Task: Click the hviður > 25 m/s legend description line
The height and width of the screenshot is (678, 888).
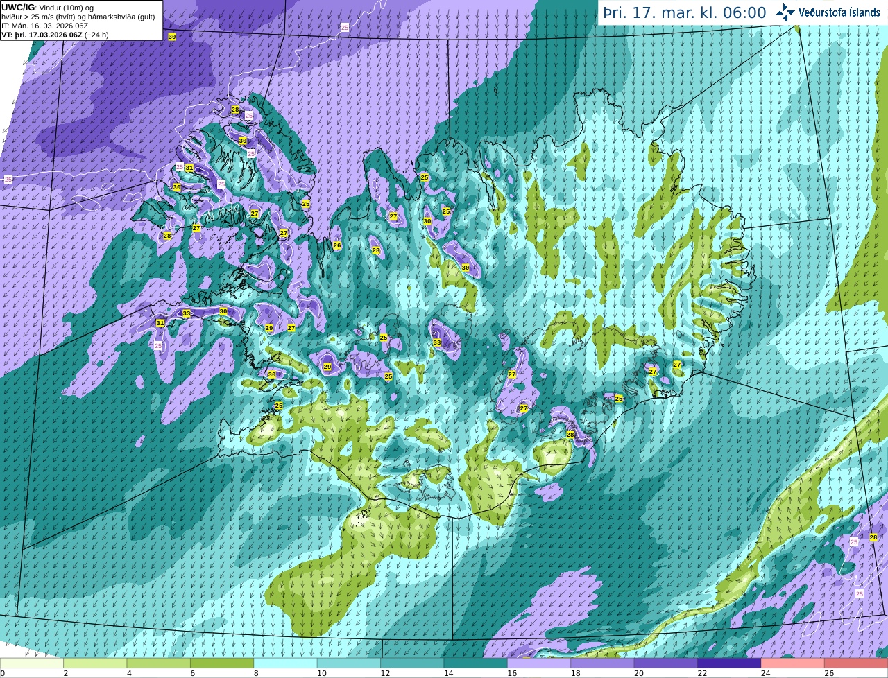Action: tap(78, 17)
